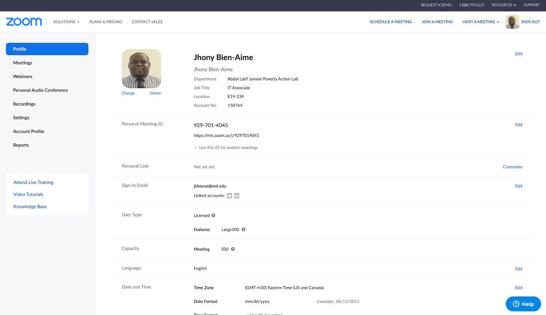Click the Abdul Latif Jameel Poverty Action Lab text
546x315 pixels.
click(x=263, y=79)
